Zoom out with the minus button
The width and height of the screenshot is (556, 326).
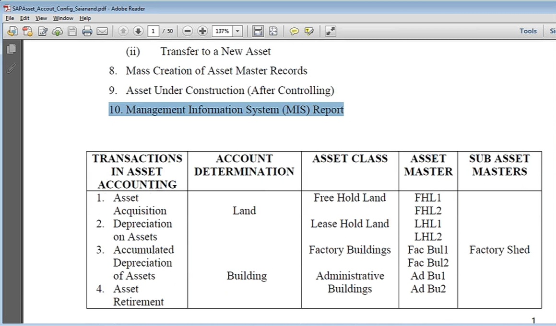point(188,31)
